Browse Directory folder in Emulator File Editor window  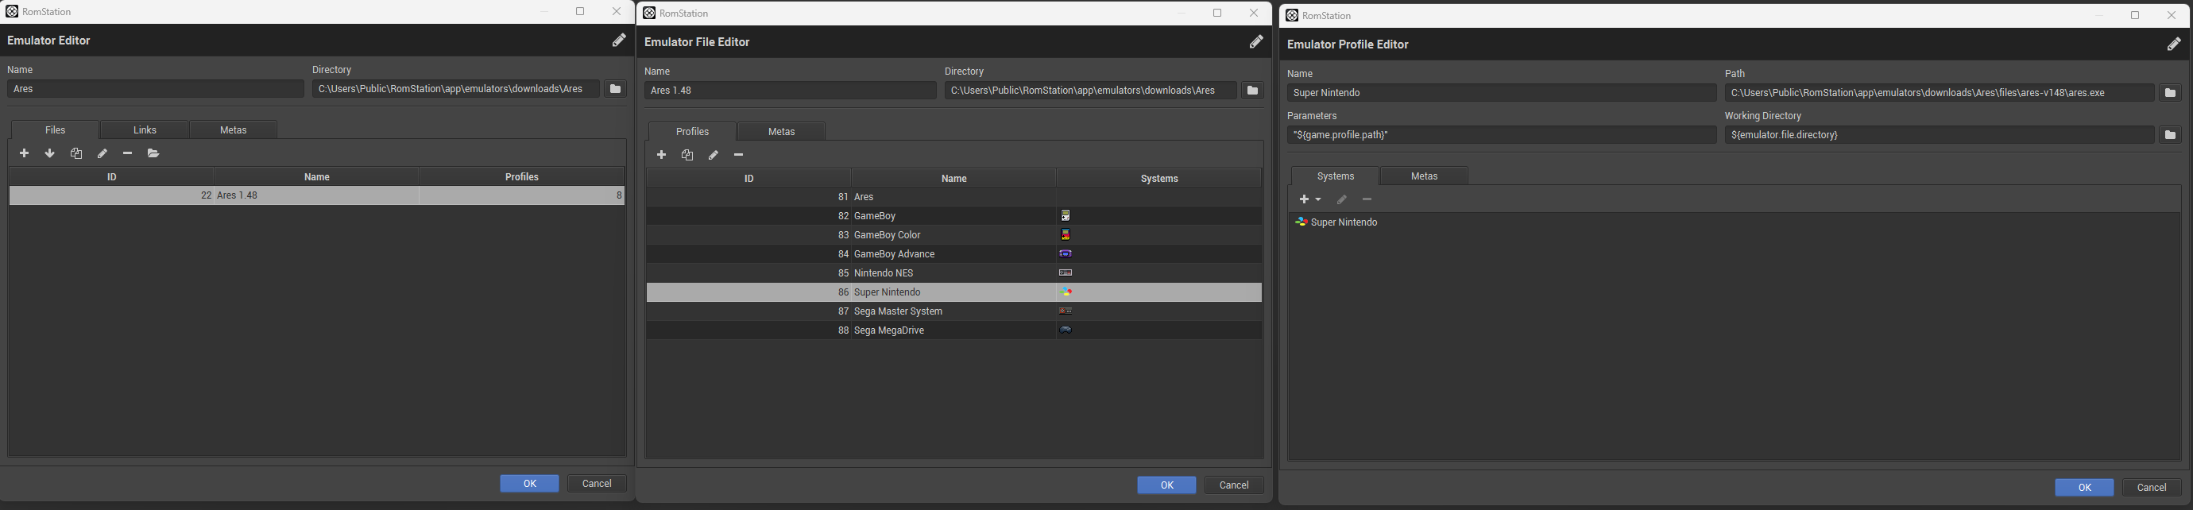[1251, 91]
